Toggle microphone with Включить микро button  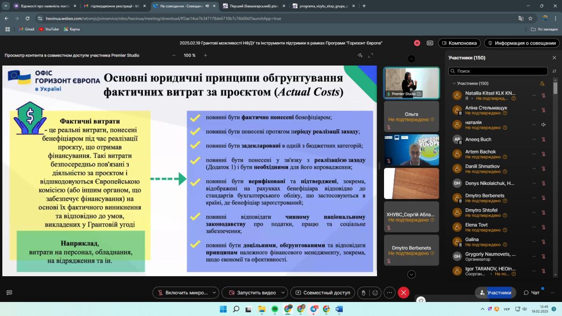pos(181,293)
